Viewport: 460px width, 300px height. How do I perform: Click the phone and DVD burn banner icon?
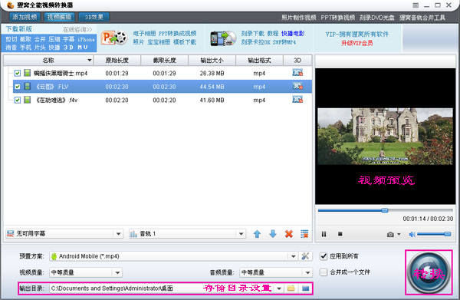tap(223, 38)
